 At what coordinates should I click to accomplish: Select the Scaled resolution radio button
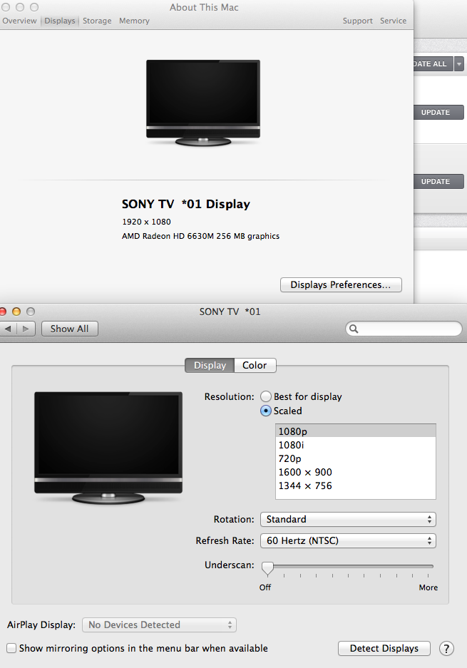tap(266, 411)
